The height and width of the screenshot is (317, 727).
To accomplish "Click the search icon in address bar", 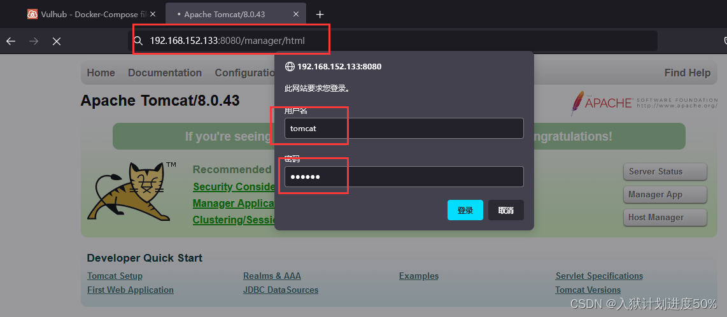I will pyautogui.click(x=138, y=41).
